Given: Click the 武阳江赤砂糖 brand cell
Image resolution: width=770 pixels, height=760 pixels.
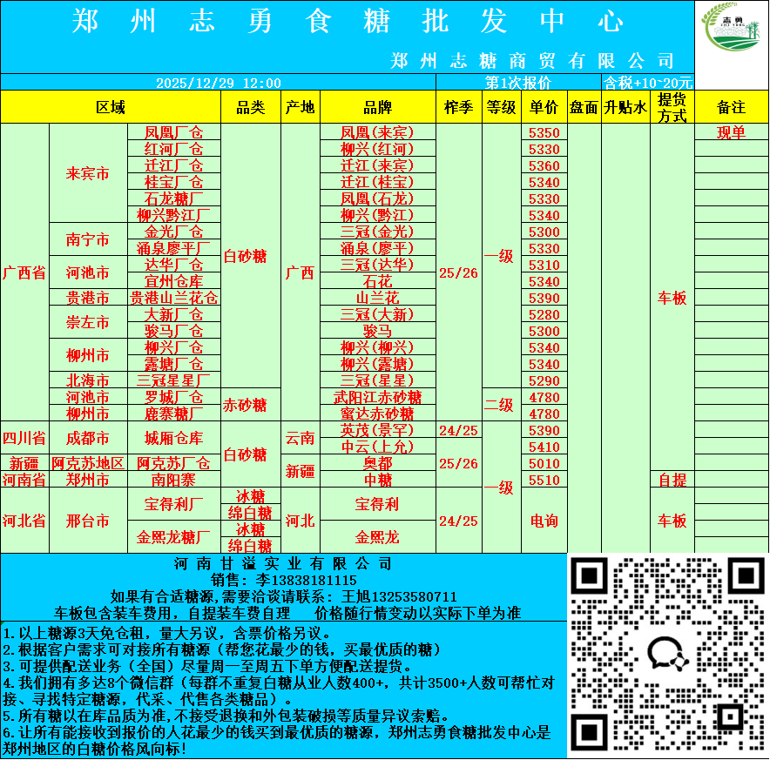Looking at the screenshot, I should [377, 397].
